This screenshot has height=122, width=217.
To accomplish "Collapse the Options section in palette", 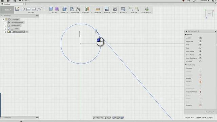I will click(x=185, y=35).
